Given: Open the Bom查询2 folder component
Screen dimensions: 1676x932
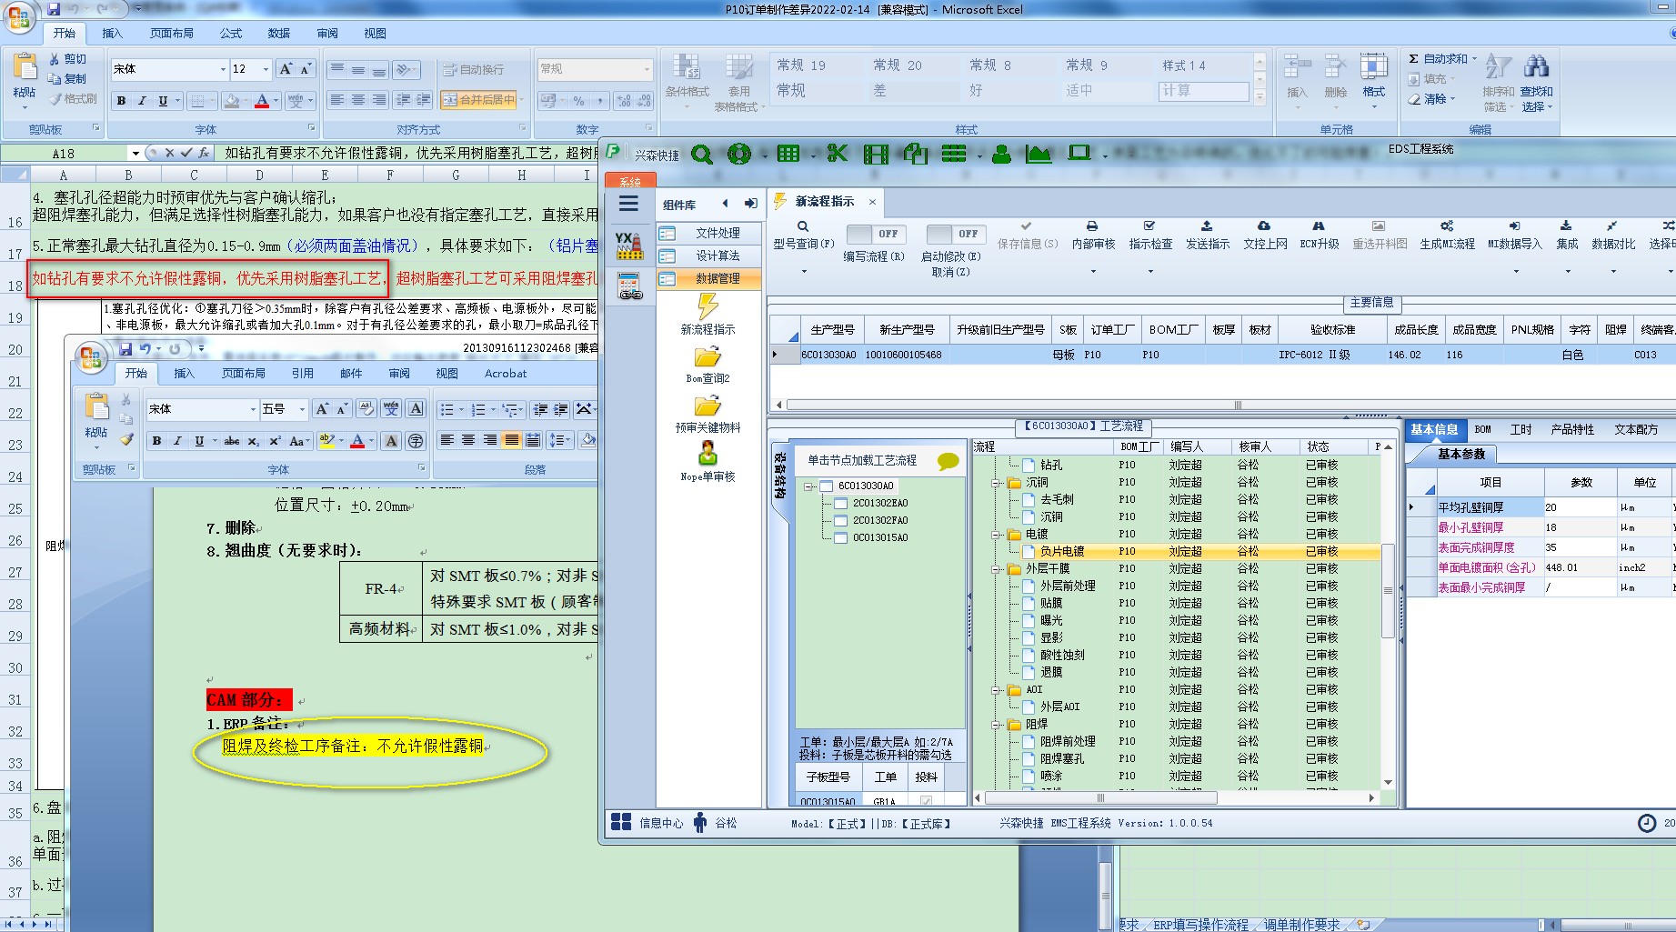Looking at the screenshot, I should 708,364.
